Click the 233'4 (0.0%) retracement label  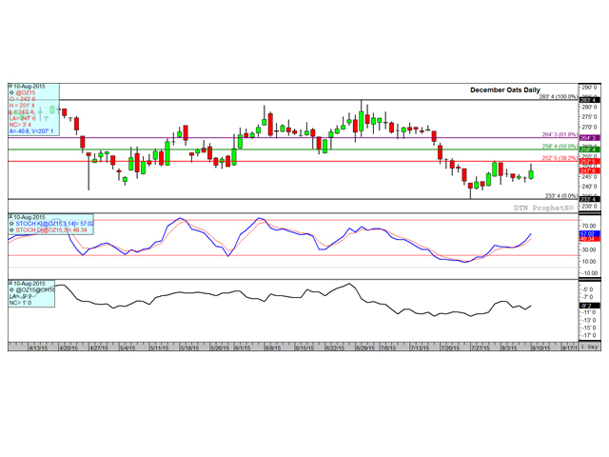[561, 196]
